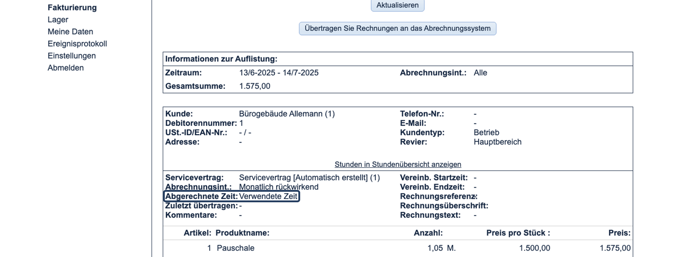Click the Aktualisieren button
The height and width of the screenshot is (257, 686).
(397, 5)
